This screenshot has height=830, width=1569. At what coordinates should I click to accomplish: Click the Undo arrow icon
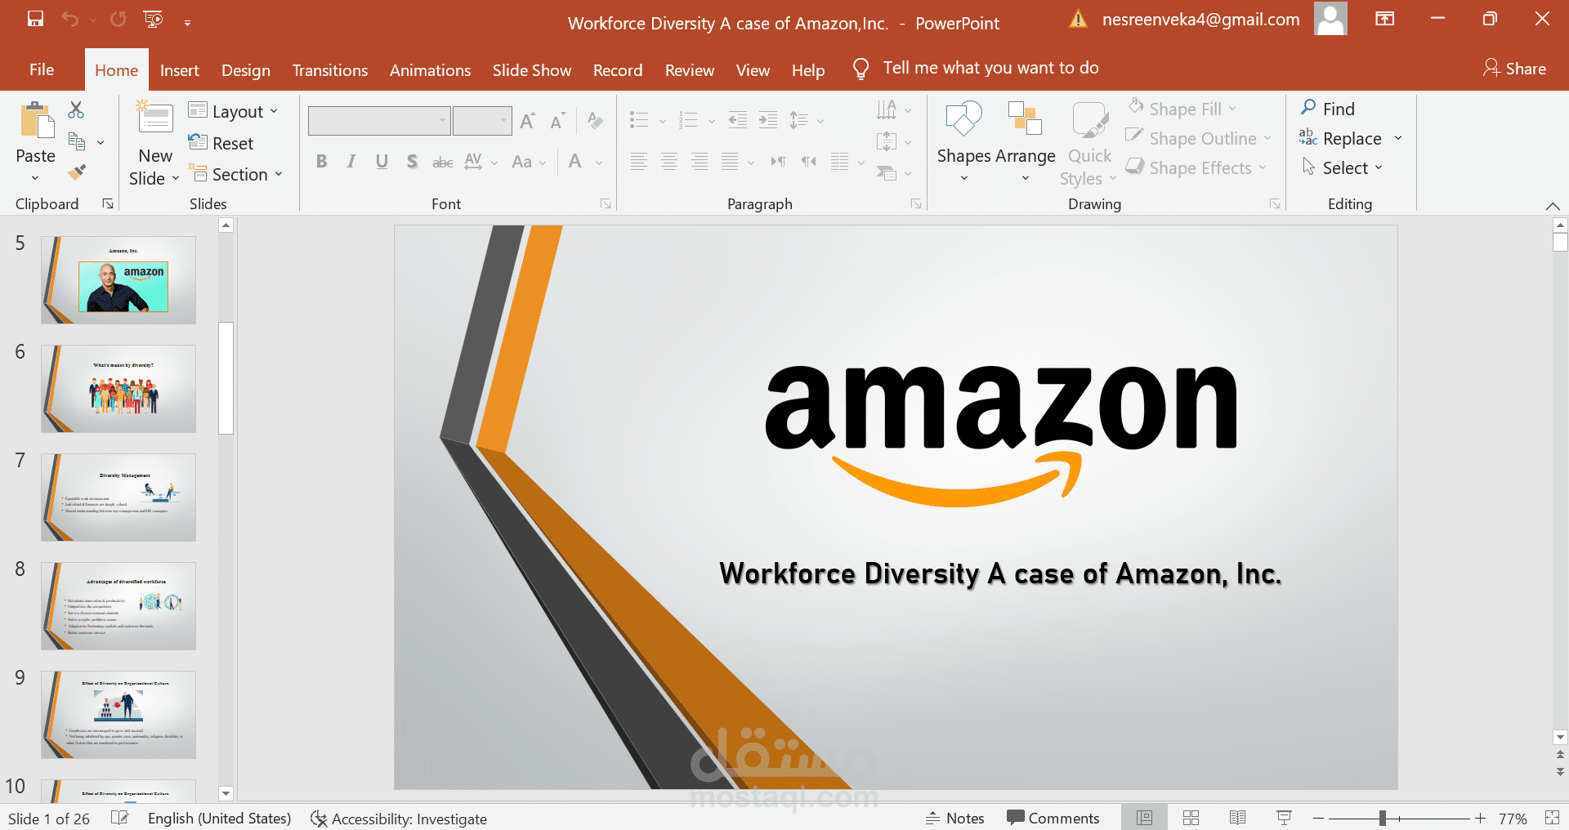click(70, 19)
